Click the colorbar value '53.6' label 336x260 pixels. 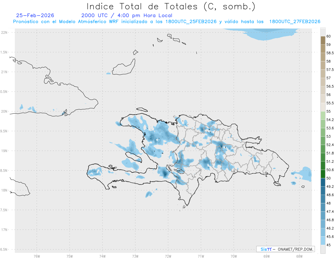pos(330,128)
